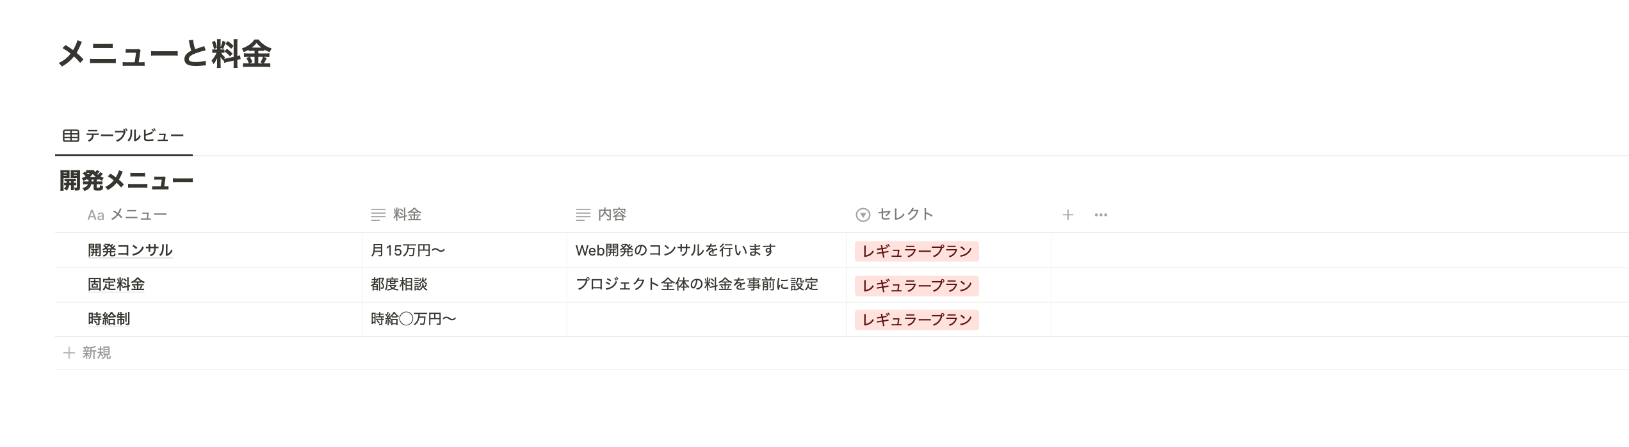Open the 時給制 row page

(109, 319)
